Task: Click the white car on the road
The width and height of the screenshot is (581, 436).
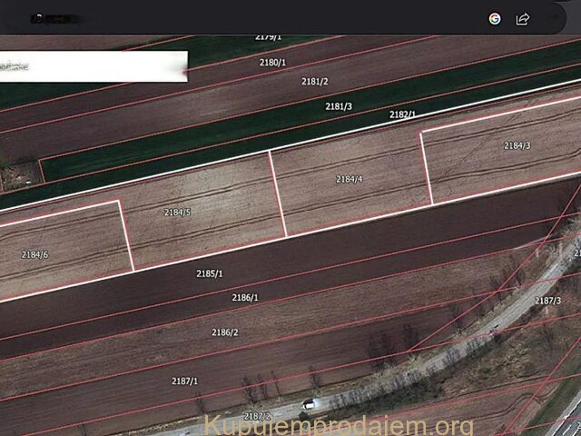Action: pos(310,403)
